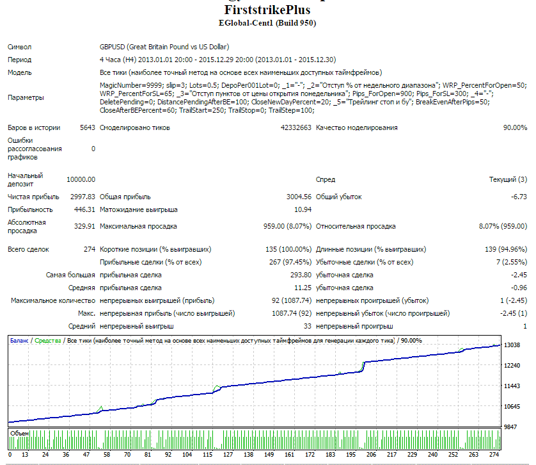Click the x-axis trade number 104

(x=187, y=455)
